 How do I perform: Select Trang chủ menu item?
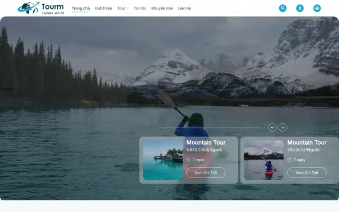pos(81,8)
